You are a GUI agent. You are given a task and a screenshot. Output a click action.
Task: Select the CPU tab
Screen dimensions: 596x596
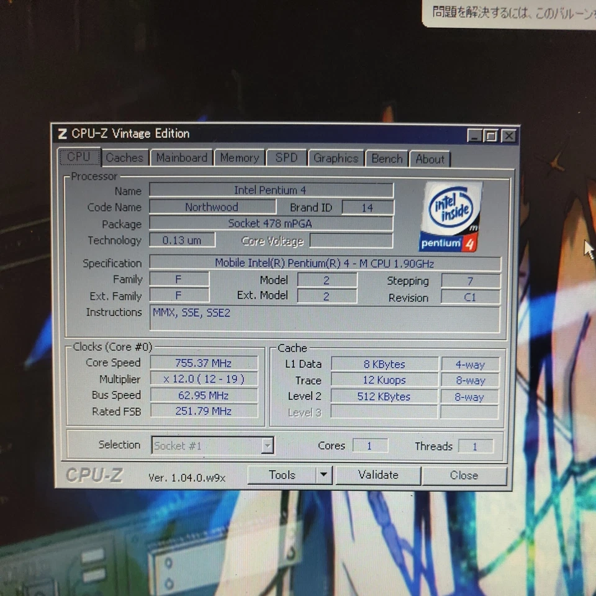pos(79,157)
